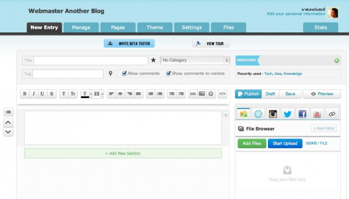This screenshot has height=199, width=349.
Task: Create a New folder
Action: (x=324, y=128)
